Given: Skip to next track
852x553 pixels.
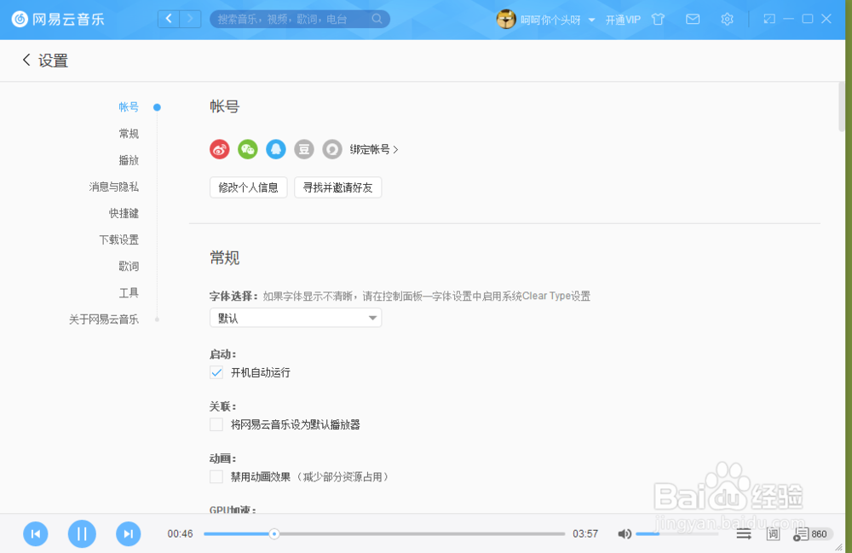Looking at the screenshot, I should point(129,534).
